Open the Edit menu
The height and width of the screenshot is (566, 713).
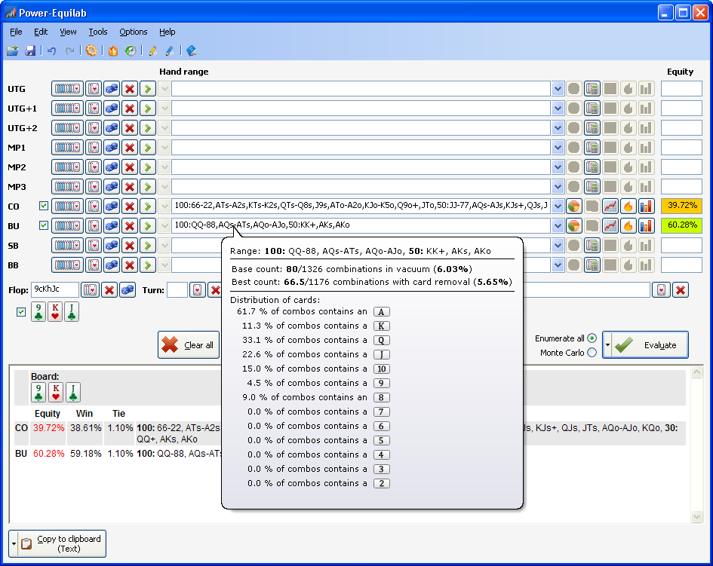pos(41,32)
